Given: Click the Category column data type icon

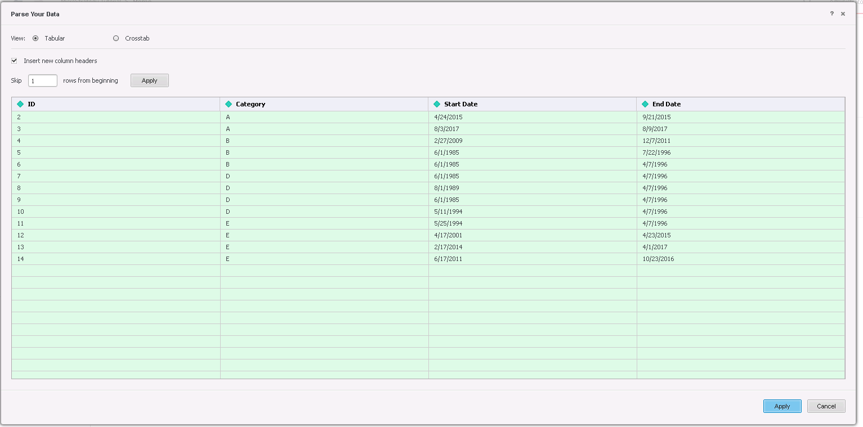Looking at the screenshot, I should 228,104.
